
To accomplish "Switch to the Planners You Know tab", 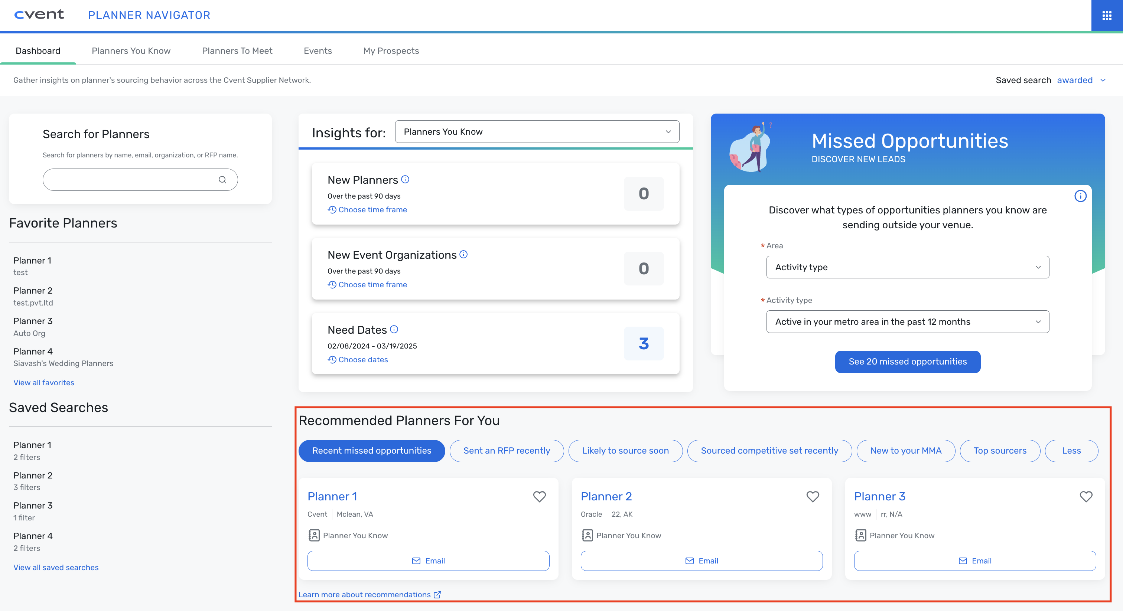I will pyautogui.click(x=131, y=50).
